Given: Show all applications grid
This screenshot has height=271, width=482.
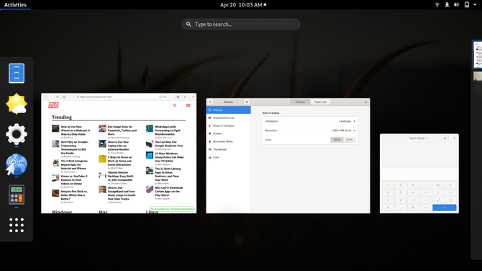Looking at the screenshot, I should 17,225.
